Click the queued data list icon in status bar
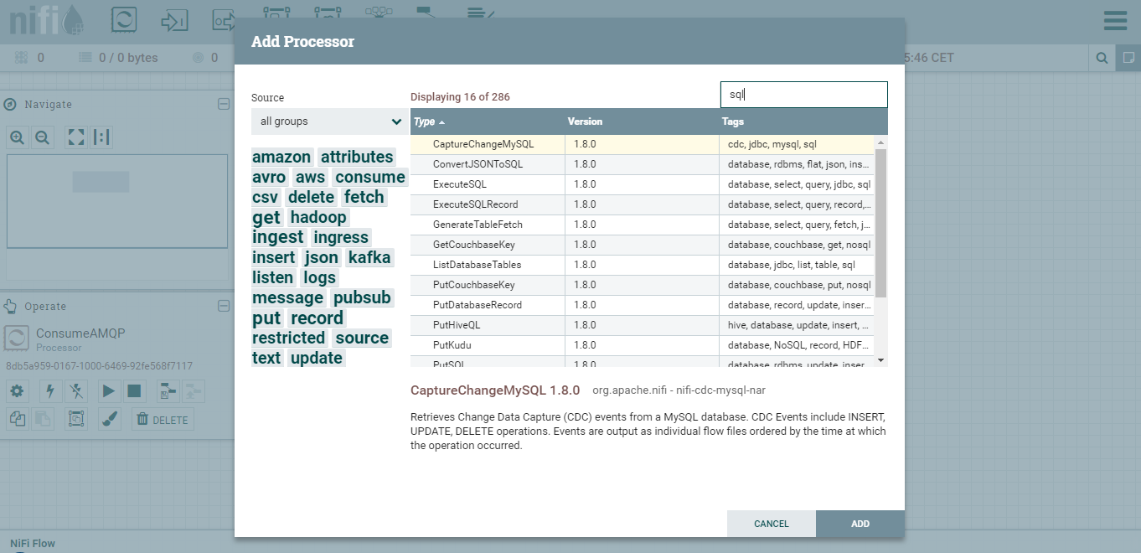This screenshot has height=553, width=1141. (85, 58)
